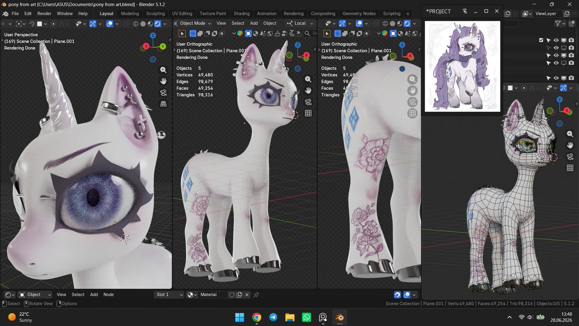Toggle gizmos in the left viewport header

pos(93,23)
